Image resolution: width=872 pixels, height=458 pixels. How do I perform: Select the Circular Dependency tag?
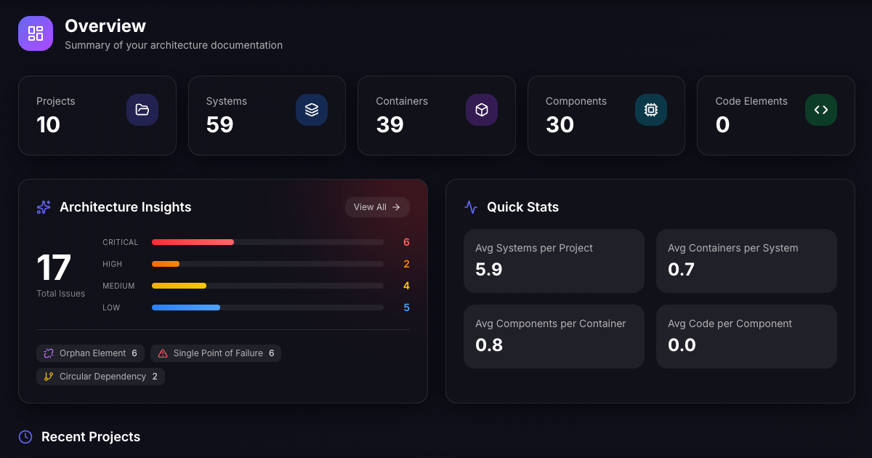pos(100,377)
